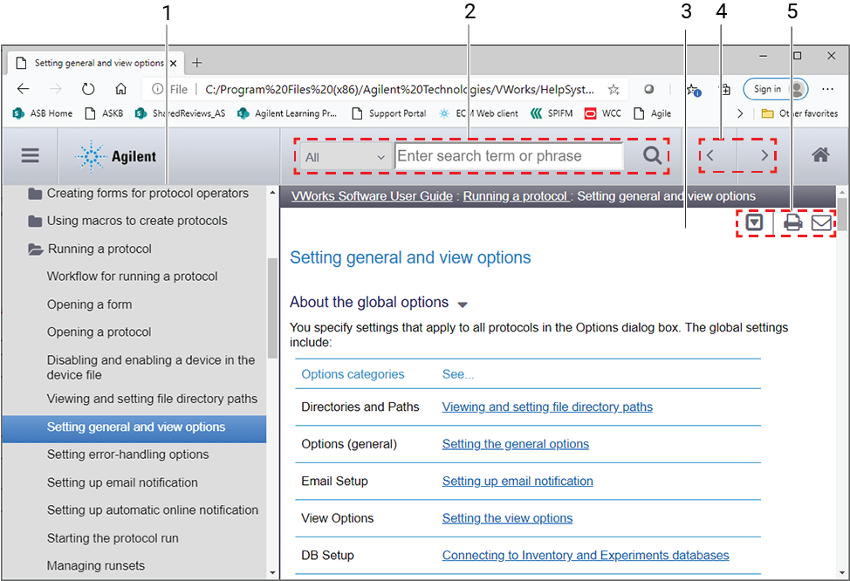Click the browser Back arrow
The width and height of the screenshot is (850, 581).
pyautogui.click(x=24, y=89)
